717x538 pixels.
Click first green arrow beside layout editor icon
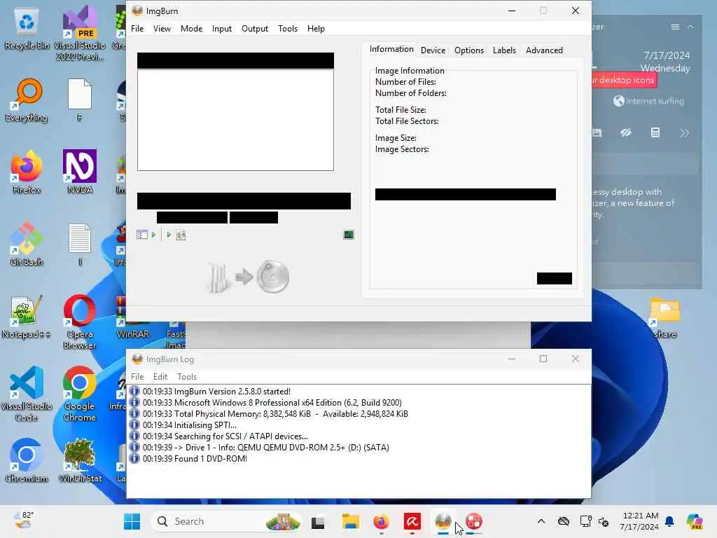click(x=153, y=235)
